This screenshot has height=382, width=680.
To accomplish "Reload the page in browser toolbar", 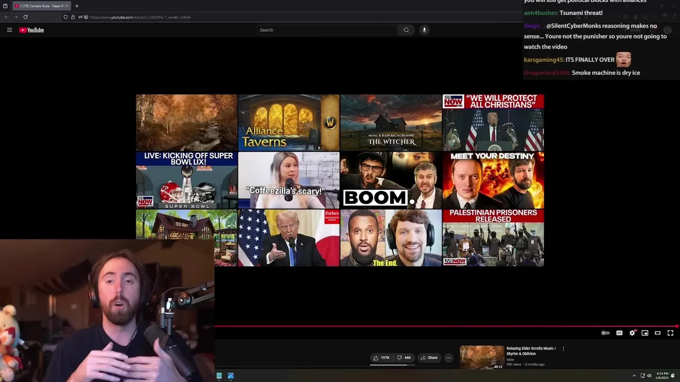I will pyautogui.click(x=25, y=17).
